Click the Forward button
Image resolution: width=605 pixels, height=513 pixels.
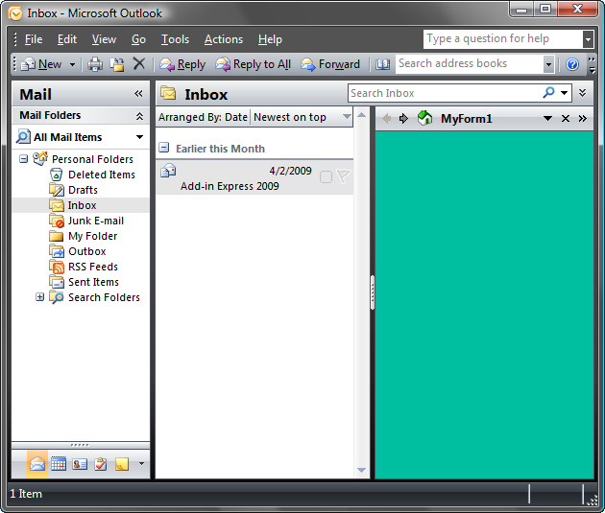(x=330, y=64)
